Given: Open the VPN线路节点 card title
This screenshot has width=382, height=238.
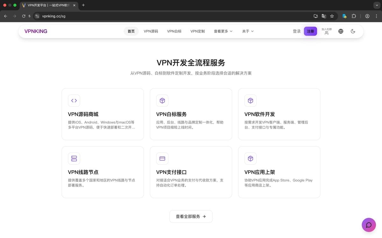Looking at the screenshot, I should coord(83,172).
